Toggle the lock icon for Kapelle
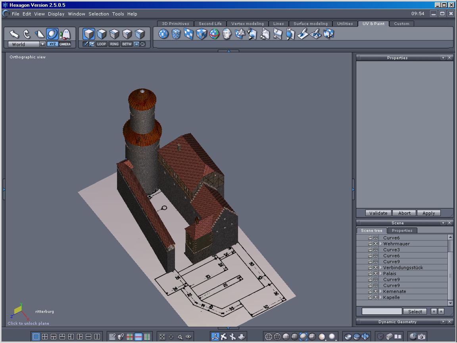 pyautogui.click(x=370, y=297)
